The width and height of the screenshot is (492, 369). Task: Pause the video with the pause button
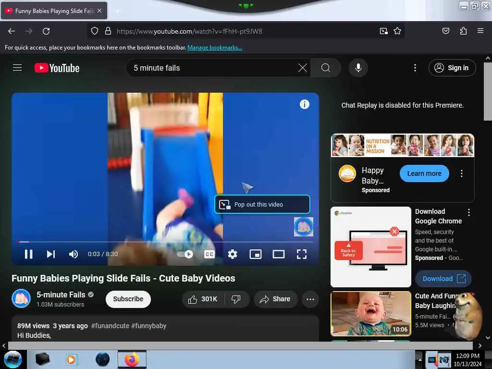click(28, 254)
